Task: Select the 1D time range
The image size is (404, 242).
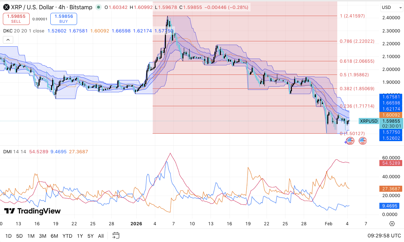Action: click(x=9, y=236)
